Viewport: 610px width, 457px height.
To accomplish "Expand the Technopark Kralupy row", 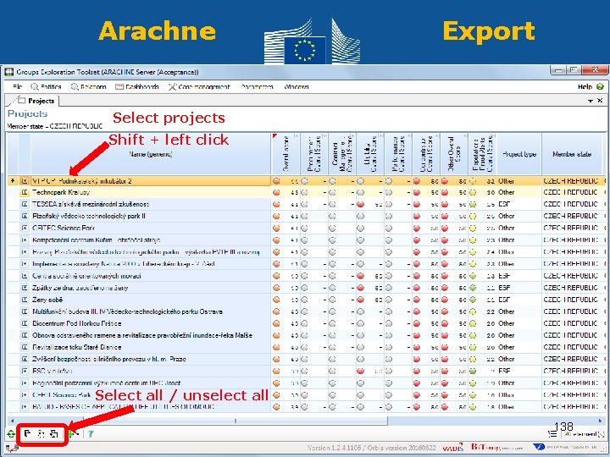I will (25, 192).
